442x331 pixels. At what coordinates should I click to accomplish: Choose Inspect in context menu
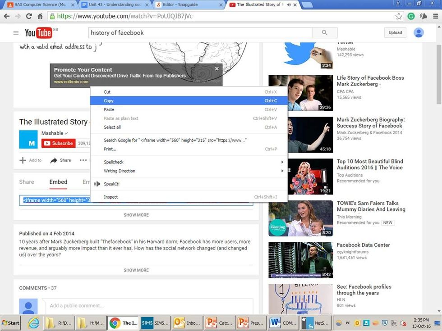coord(189,197)
